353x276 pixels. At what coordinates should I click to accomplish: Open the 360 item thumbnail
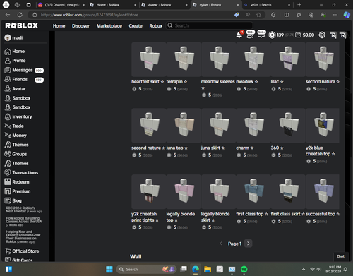[288, 126]
